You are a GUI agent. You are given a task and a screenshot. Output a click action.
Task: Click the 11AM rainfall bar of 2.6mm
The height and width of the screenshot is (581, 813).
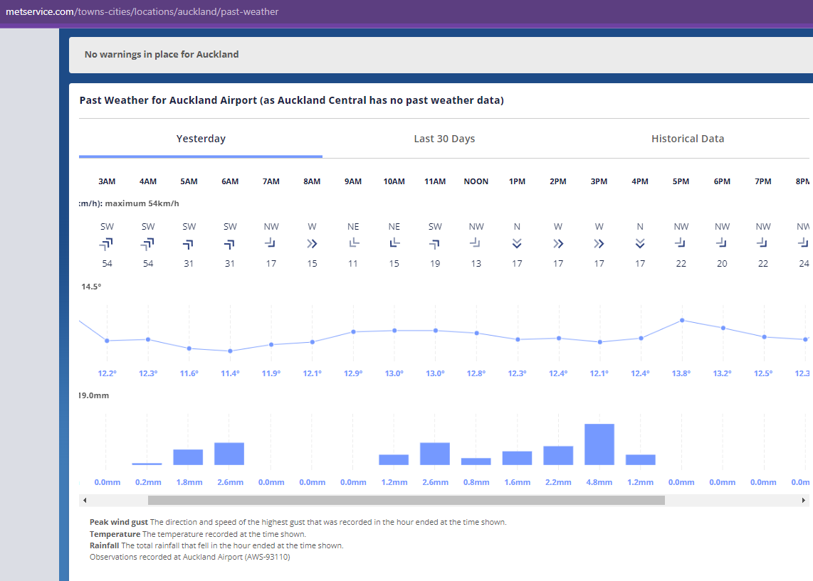pos(435,454)
